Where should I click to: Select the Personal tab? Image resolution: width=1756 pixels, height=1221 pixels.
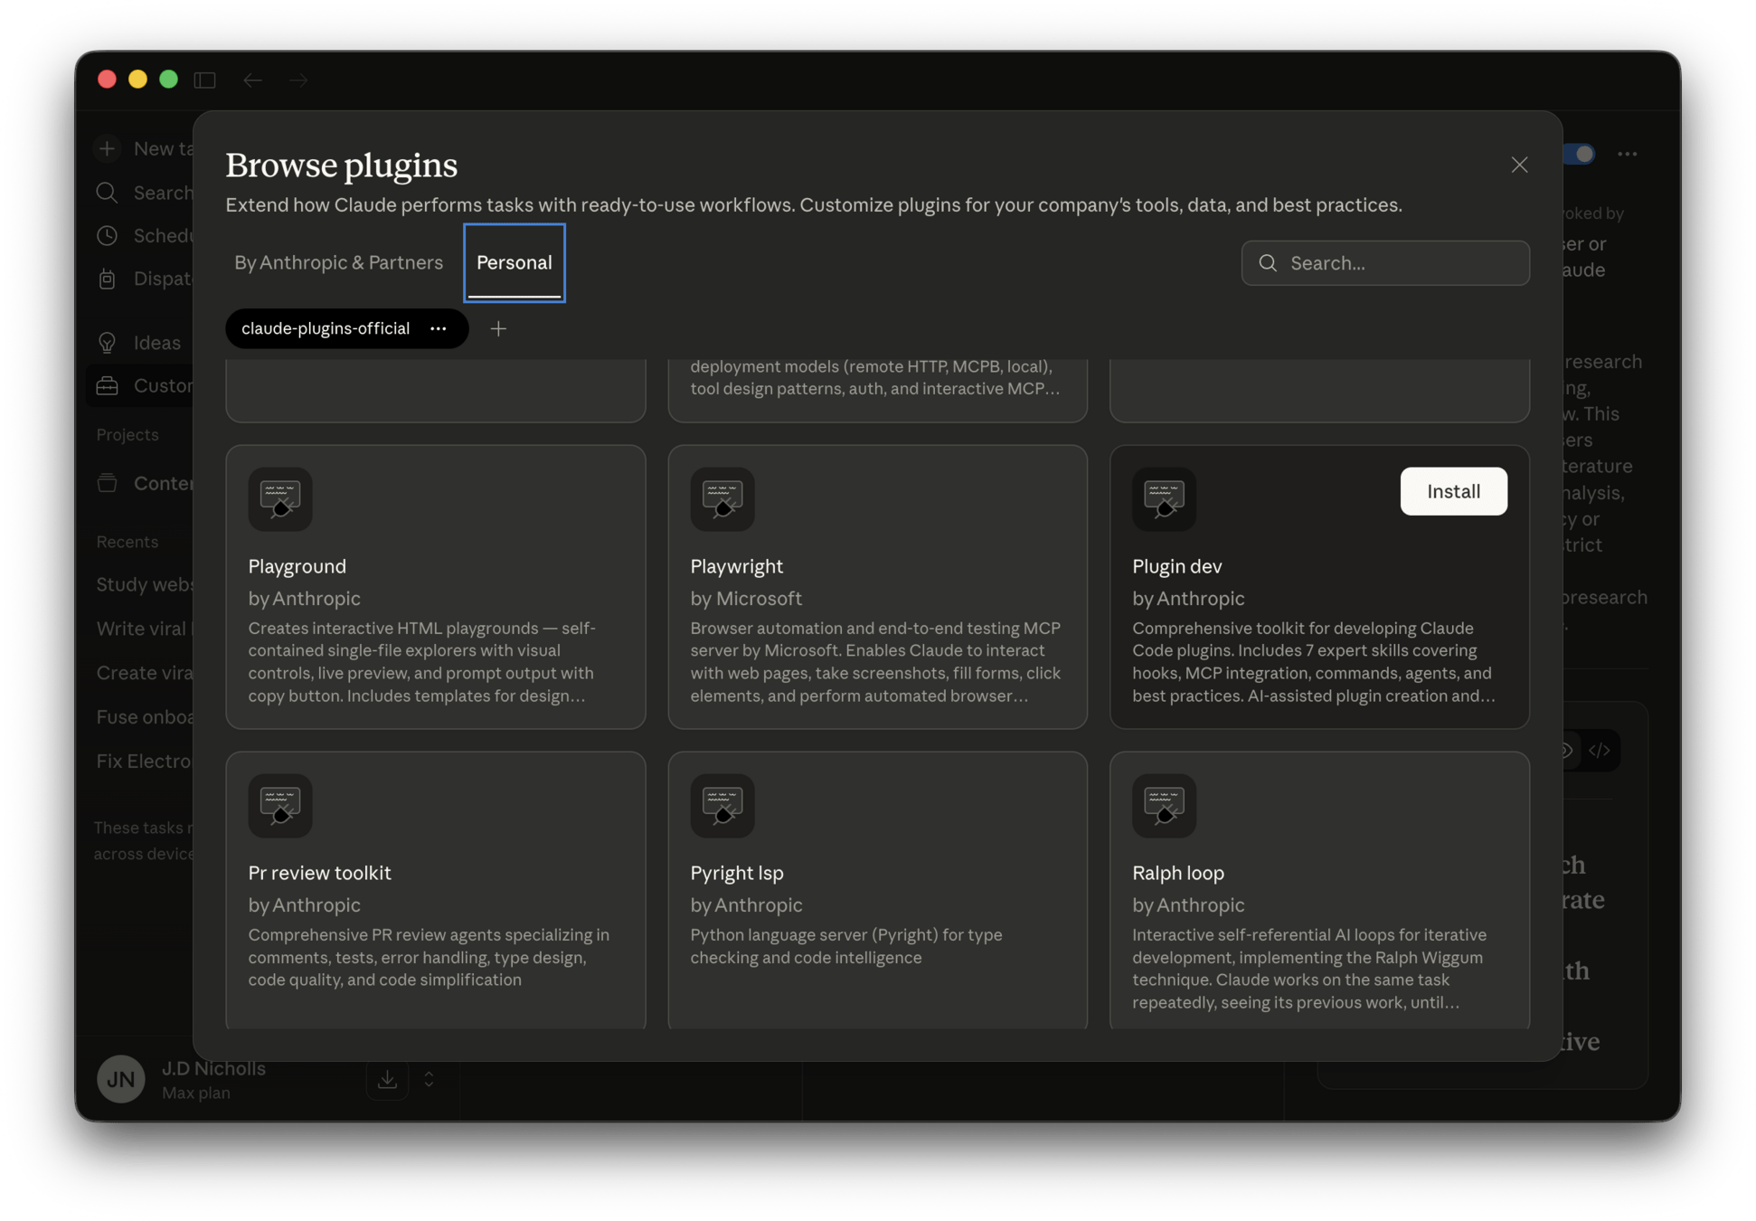click(x=514, y=263)
